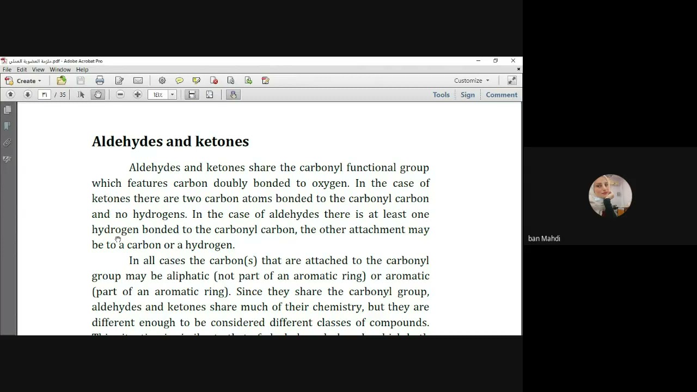Screen dimensions: 697x392
Task: Show the Page Thumbnails side panel
Action: point(7,110)
